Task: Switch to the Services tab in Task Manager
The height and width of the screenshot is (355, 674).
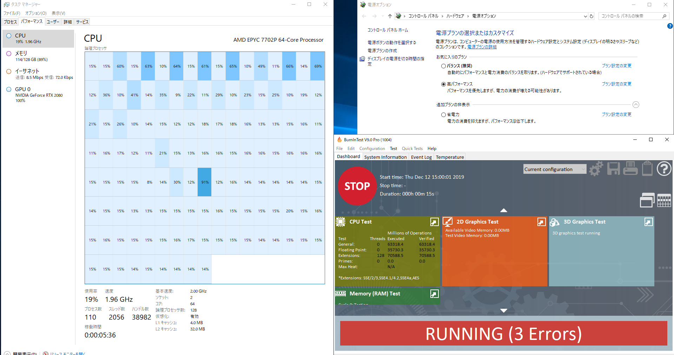Action: point(82,22)
